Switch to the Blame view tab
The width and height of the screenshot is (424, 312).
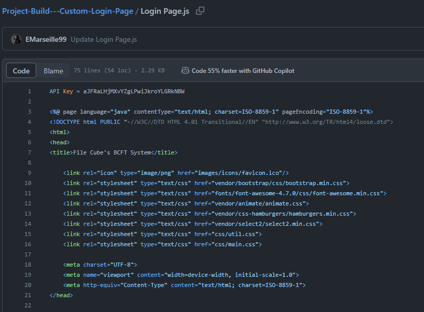53,71
